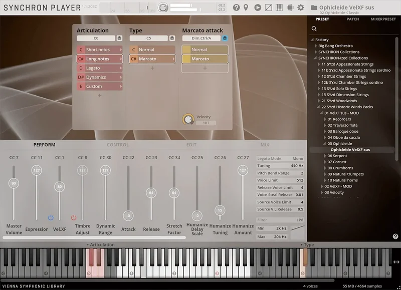The height and width of the screenshot is (290, 401).
Task: Open settings gear icon in toolbar
Action: 301,8
